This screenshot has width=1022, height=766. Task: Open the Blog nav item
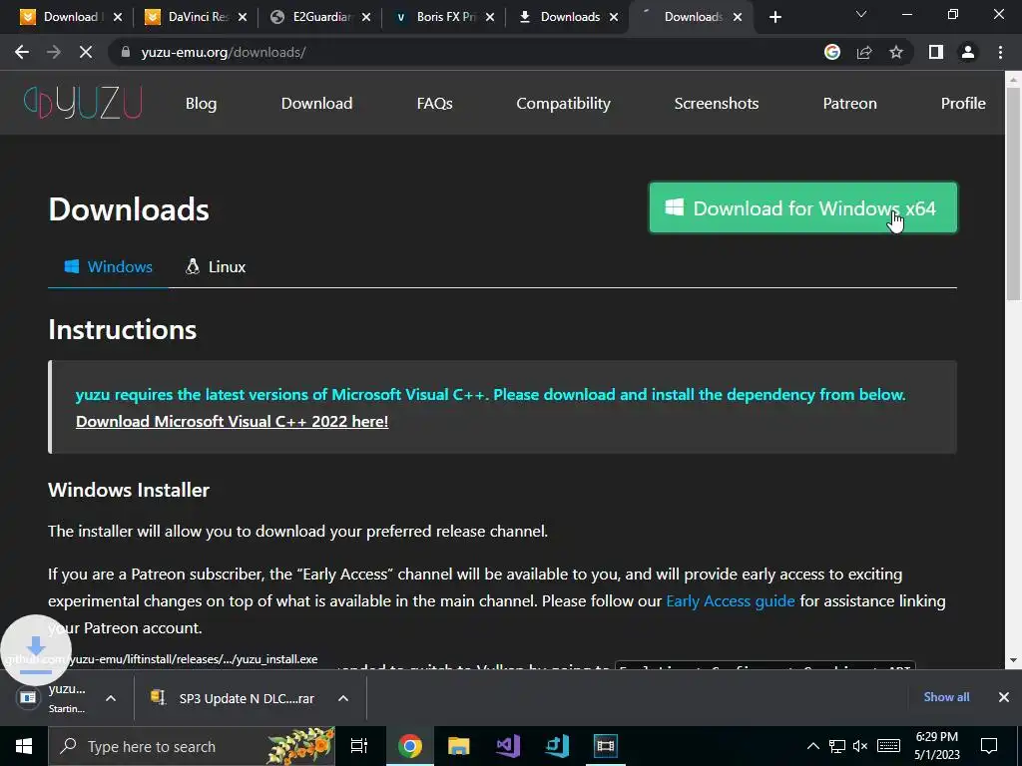(201, 104)
